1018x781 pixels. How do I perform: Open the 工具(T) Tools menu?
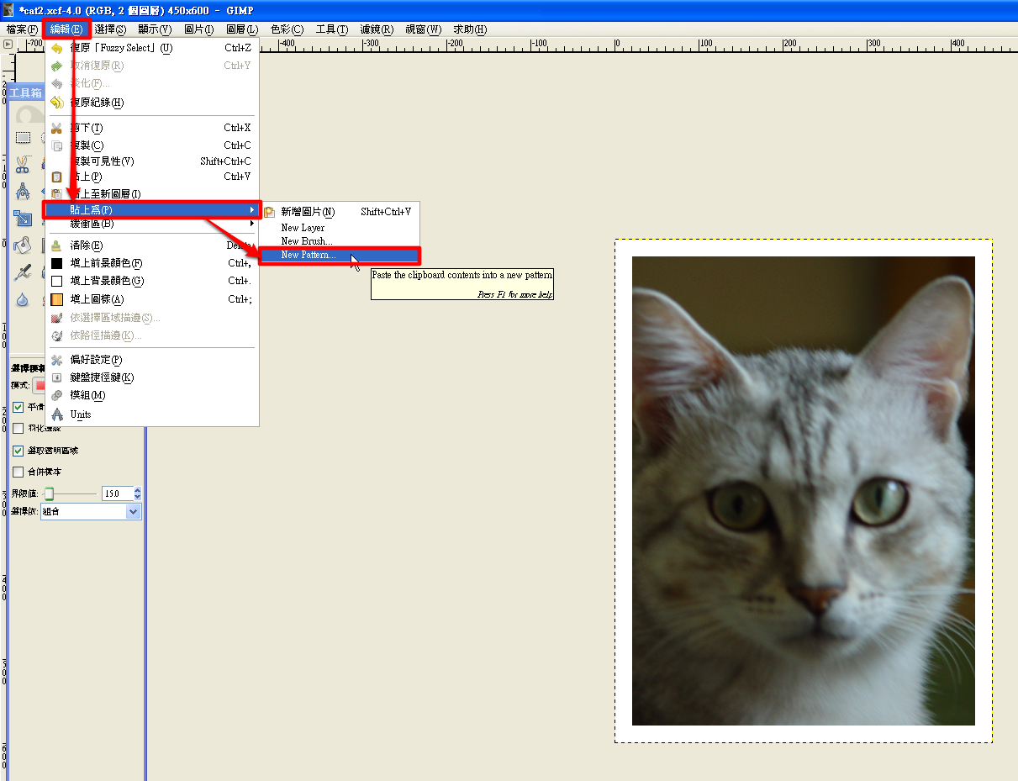[x=331, y=29]
